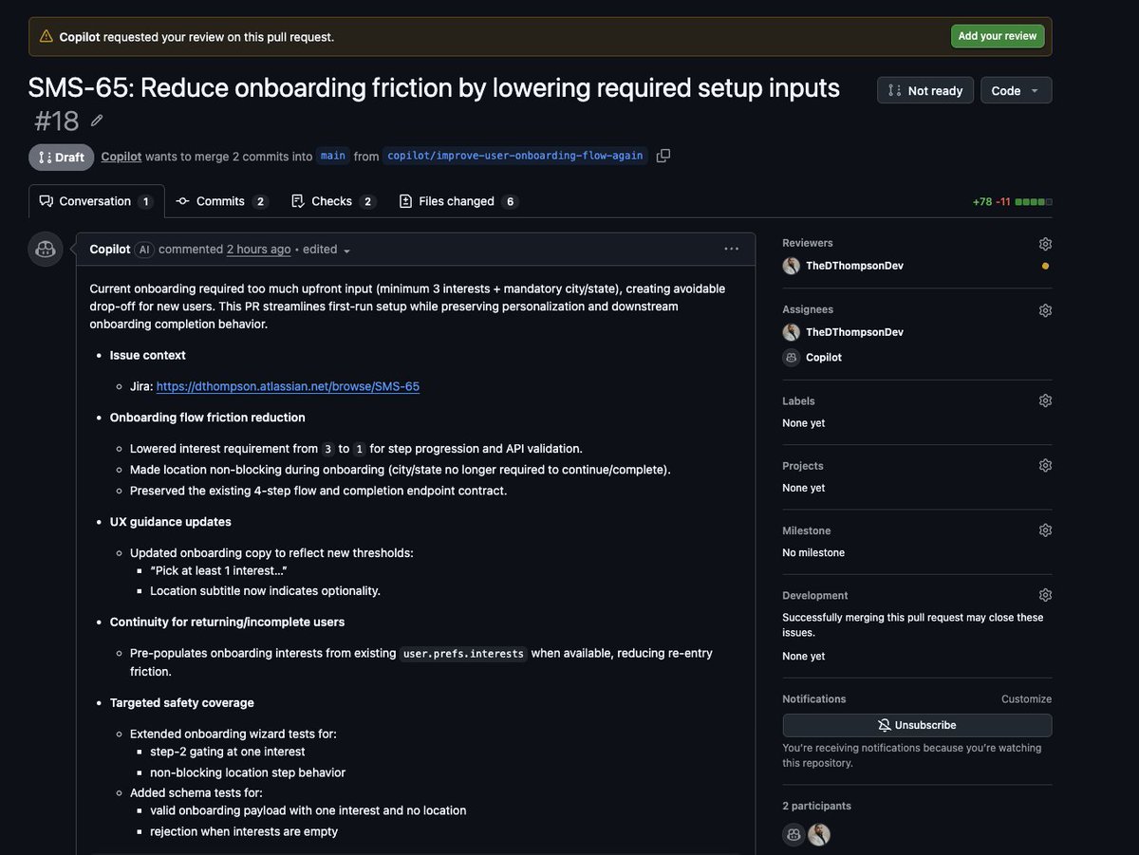Open the Jira SMS-65 link
This screenshot has width=1139, height=855.
pyautogui.click(x=288, y=386)
